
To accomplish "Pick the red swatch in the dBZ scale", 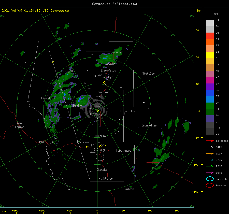I will point(210,36).
